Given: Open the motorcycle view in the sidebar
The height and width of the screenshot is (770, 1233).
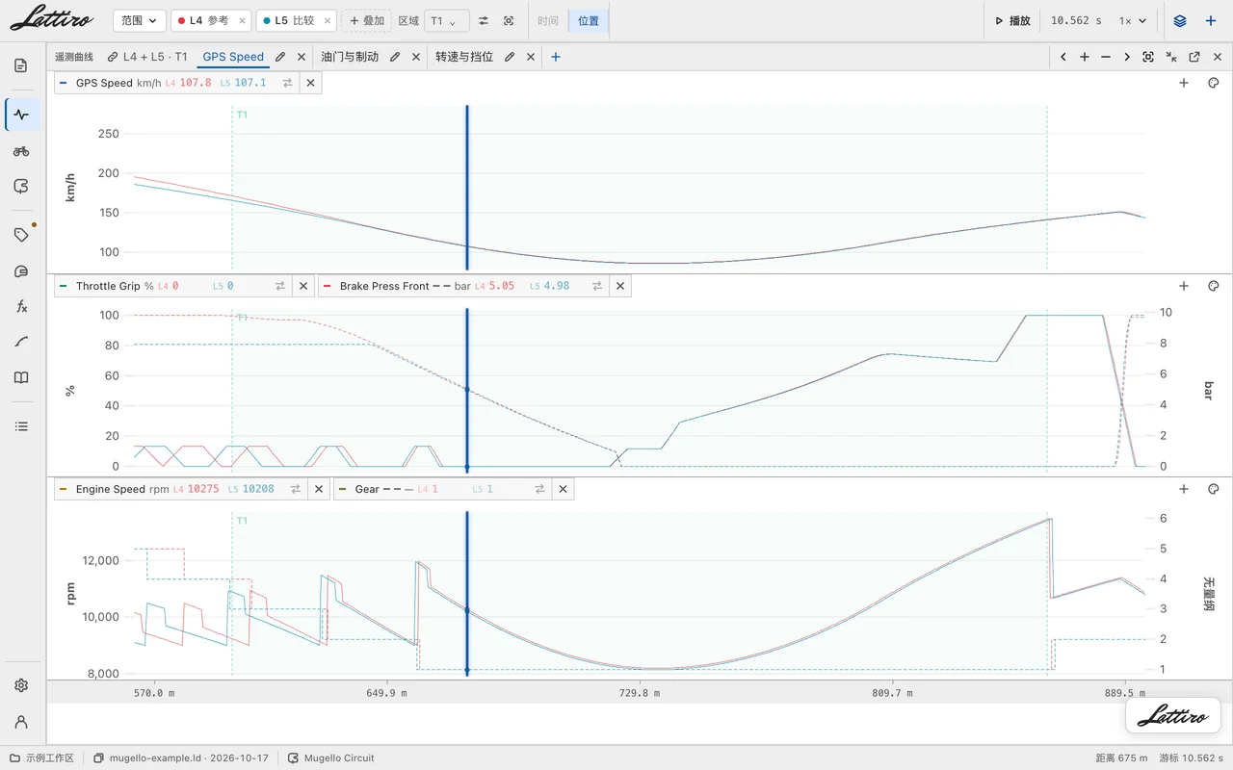Looking at the screenshot, I should [x=21, y=151].
